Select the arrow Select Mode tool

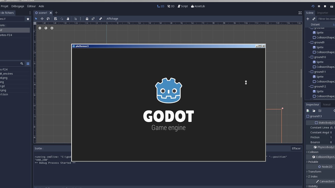tap(36, 19)
